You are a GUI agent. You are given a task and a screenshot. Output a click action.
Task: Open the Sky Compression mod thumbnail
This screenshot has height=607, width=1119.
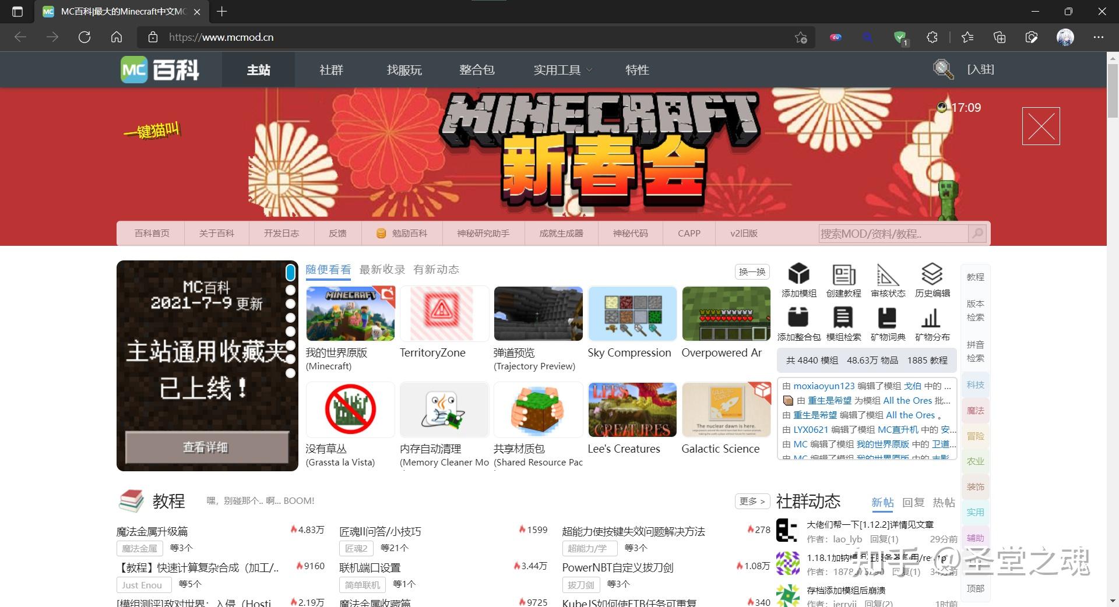coord(632,313)
